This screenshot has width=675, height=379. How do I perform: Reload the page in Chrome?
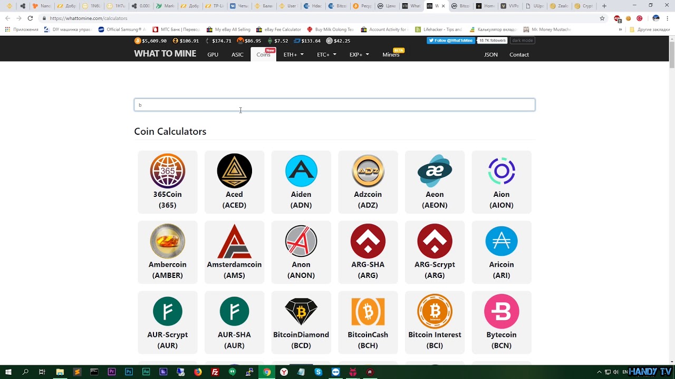point(30,18)
